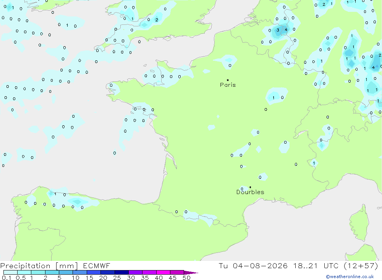382x280 pixels.
Task: Select the dark navy legend swatch after 25
Action: [x=121, y=272]
